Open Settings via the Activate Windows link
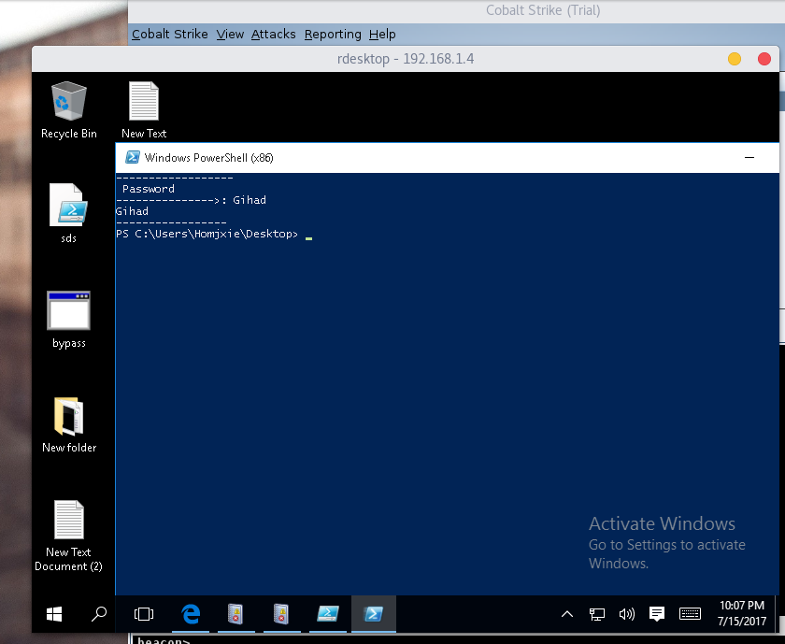 point(666,545)
